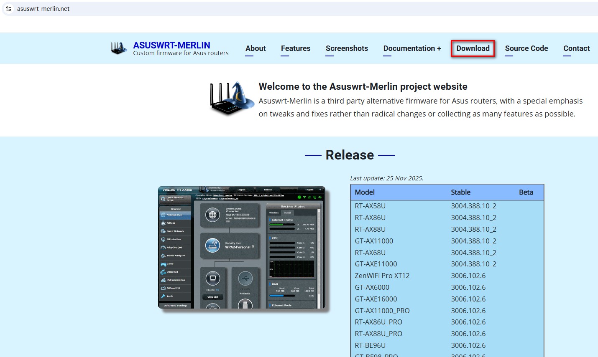Click the Welcome to the Asuswrt-Merlin heading
This screenshot has height=357, width=598.
(363, 86)
